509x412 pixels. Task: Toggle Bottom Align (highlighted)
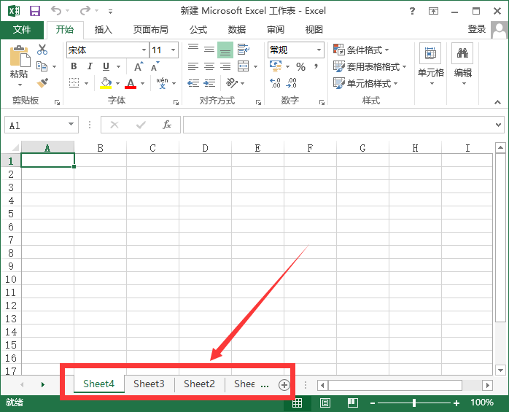click(225, 50)
